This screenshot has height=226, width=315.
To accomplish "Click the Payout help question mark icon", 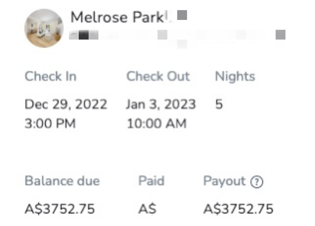I will 257,182.
